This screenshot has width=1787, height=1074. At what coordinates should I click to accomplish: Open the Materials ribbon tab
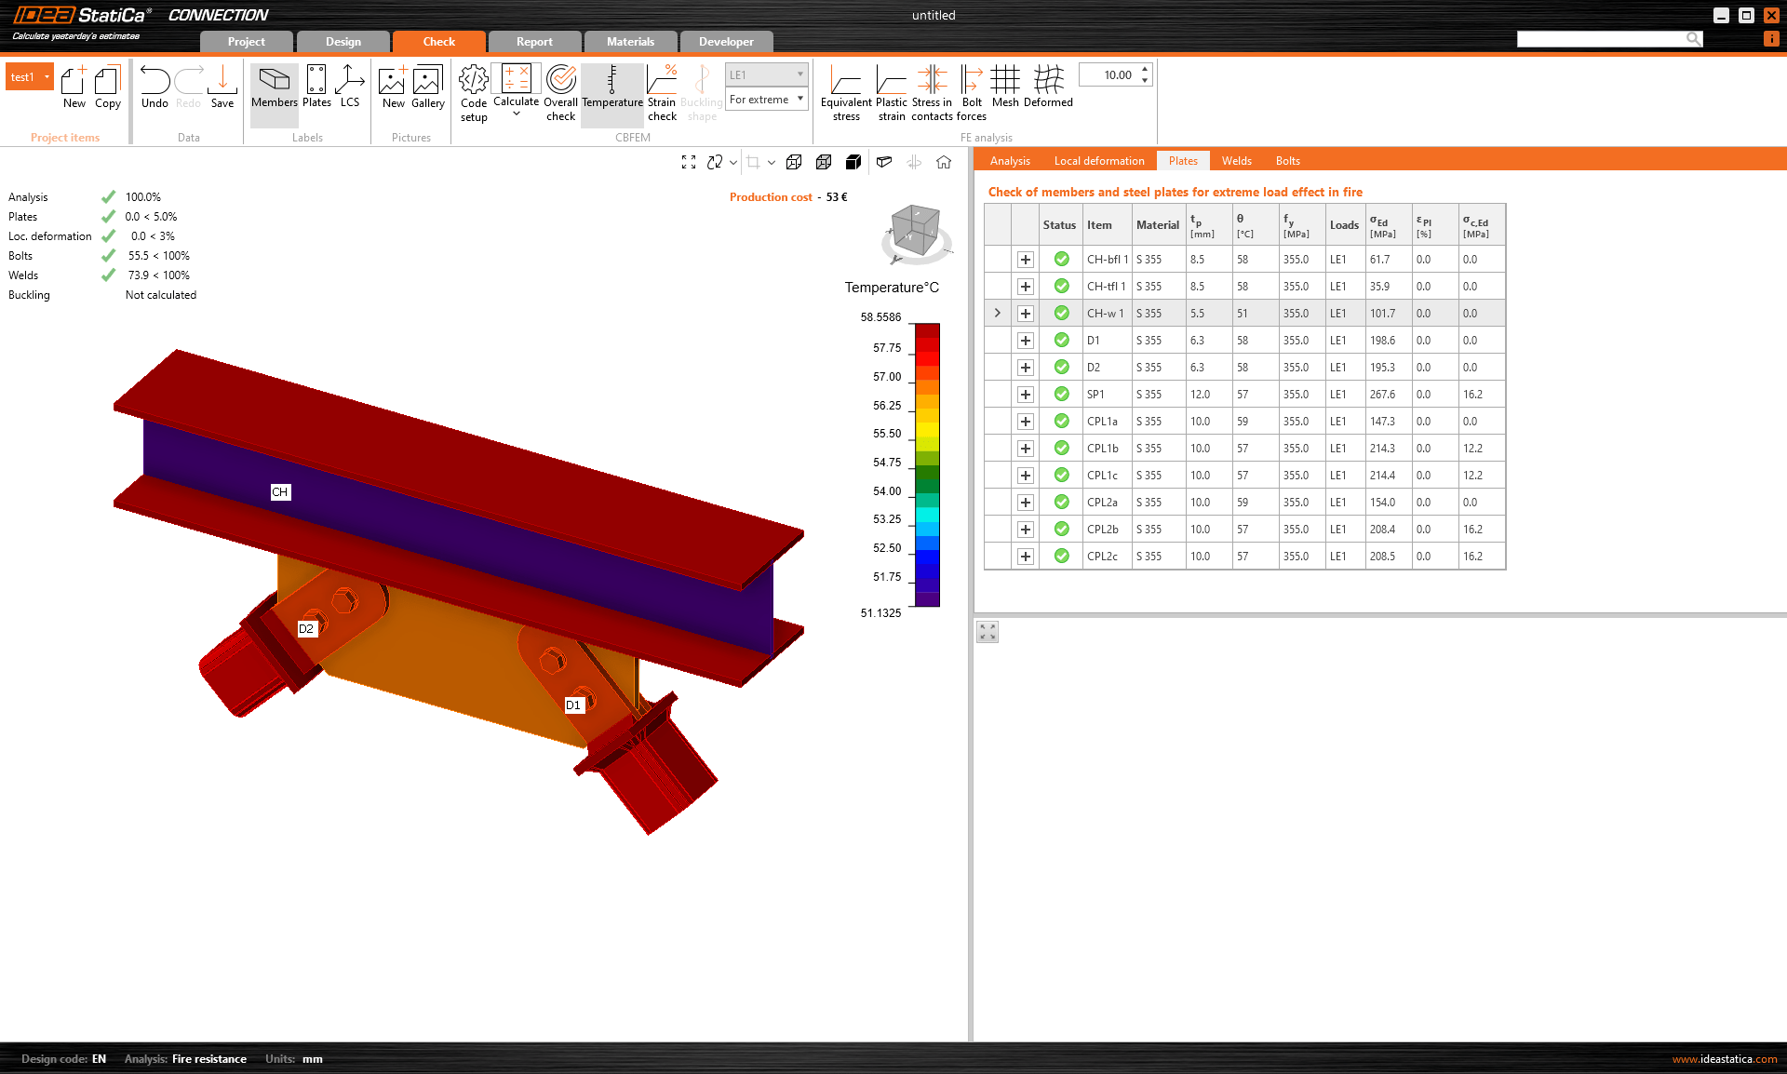coord(630,41)
